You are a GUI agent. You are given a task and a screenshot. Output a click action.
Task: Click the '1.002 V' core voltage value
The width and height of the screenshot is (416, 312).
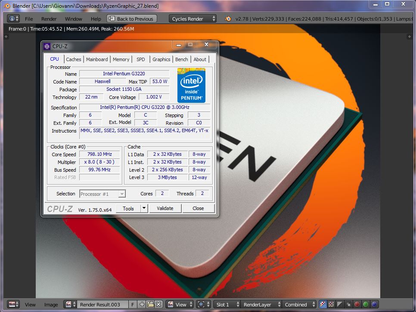154,97
